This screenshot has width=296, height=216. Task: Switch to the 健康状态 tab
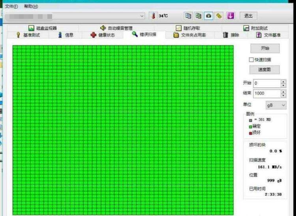pyautogui.click(x=103, y=35)
